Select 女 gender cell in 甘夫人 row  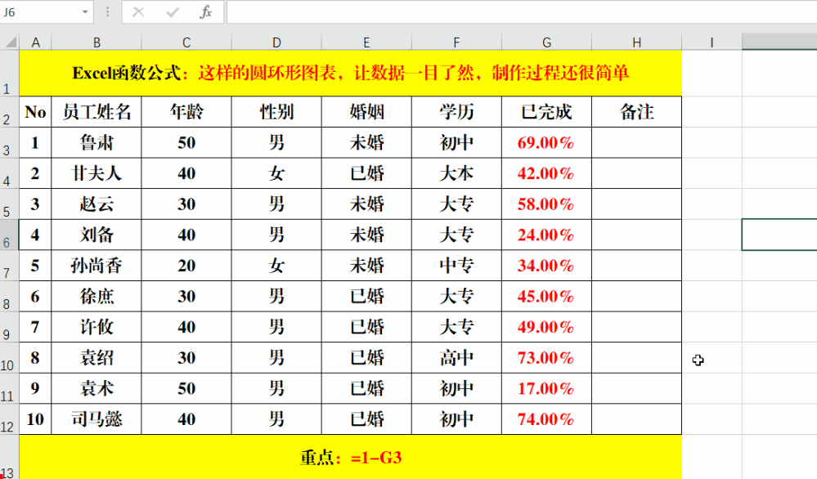point(276,173)
